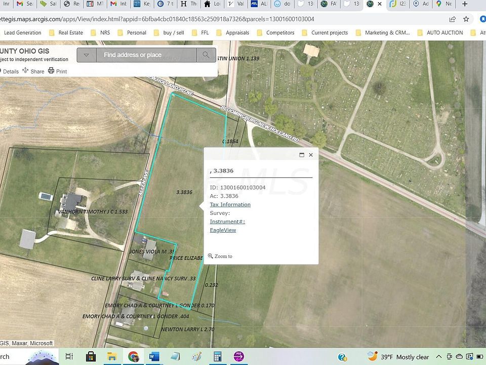Viewport: 486px width, 365px height.
Task: Switch to the Google Maps 'Ne' tab
Action: 444,4
